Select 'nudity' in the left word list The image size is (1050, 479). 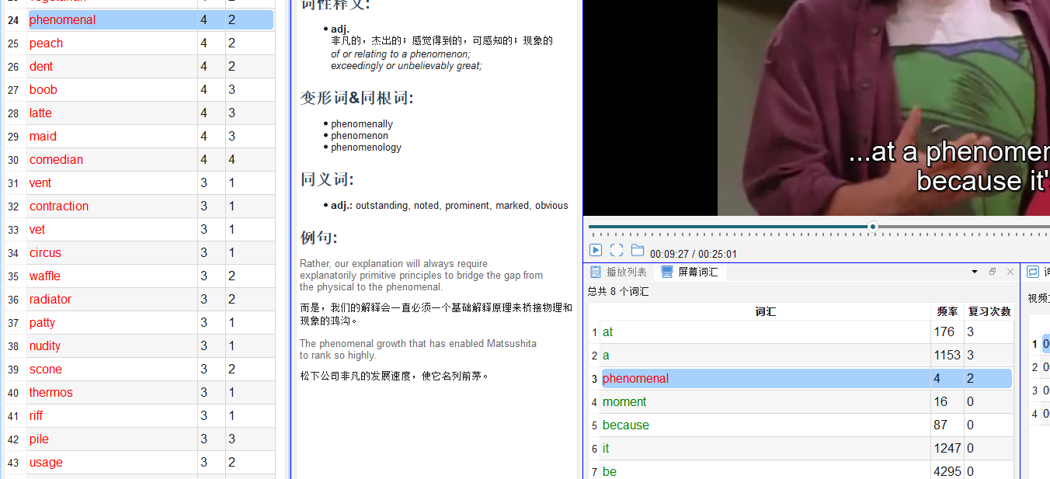click(x=45, y=345)
